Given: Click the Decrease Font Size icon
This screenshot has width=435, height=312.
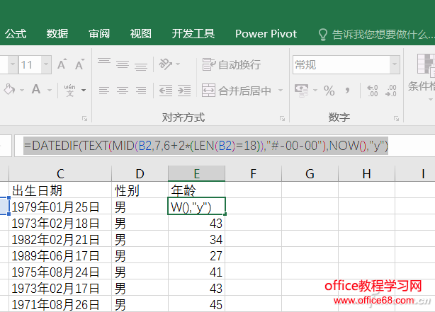Looking at the screenshot, I should pyautogui.click(x=80, y=64).
